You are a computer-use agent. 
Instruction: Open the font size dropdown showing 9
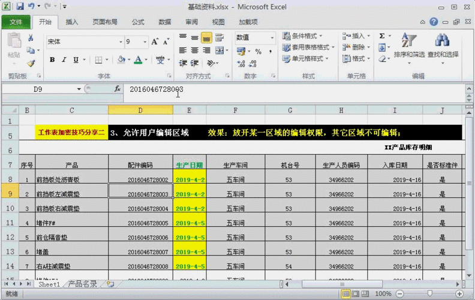click(x=145, y=42)
